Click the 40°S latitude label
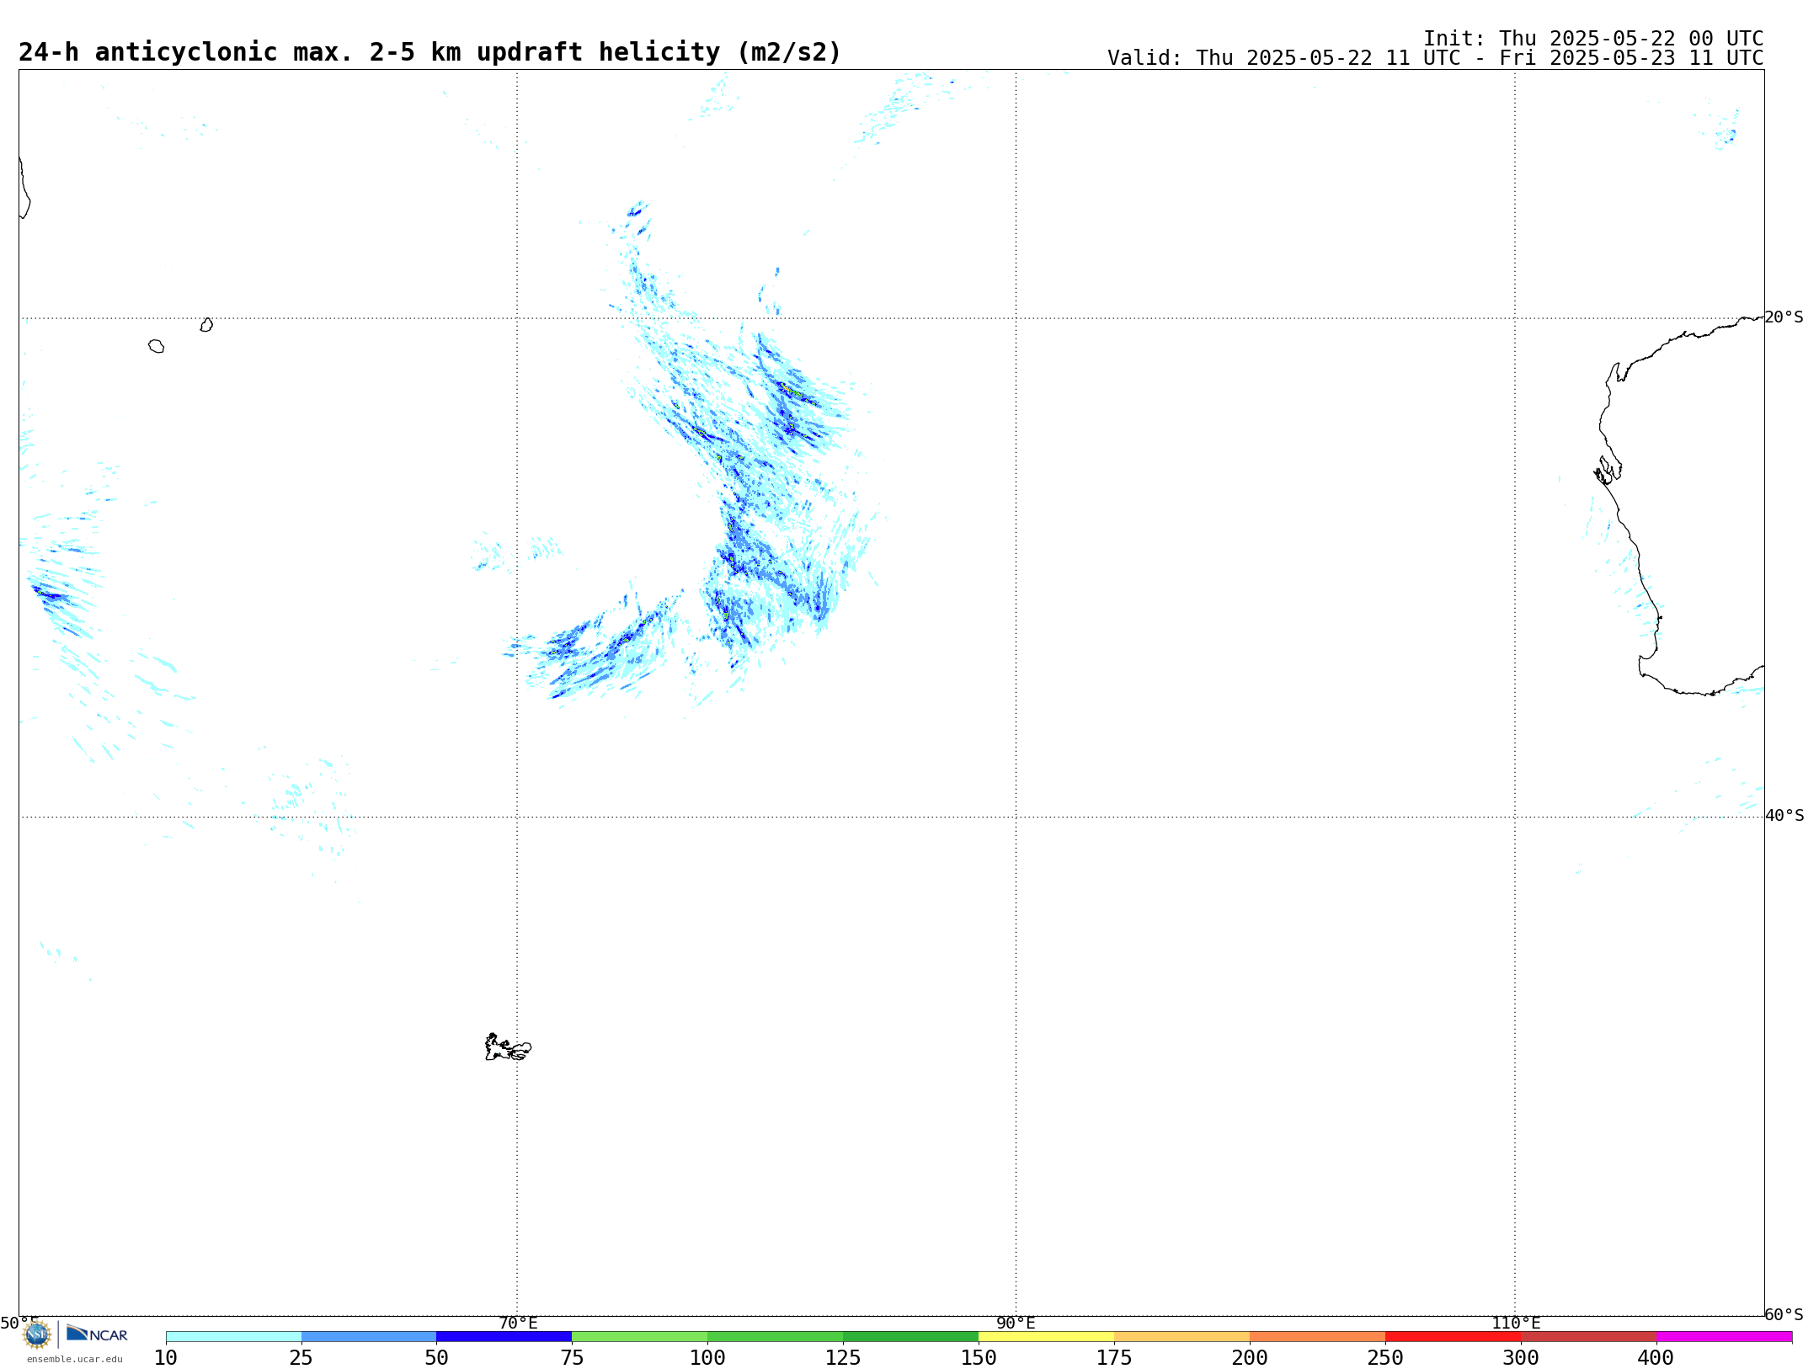The image size is (1819, 1369). click(1784, 816)
